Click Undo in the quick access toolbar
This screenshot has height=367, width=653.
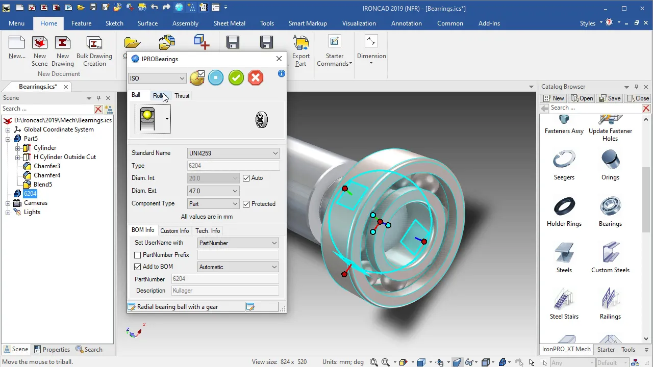click(155, 8)
